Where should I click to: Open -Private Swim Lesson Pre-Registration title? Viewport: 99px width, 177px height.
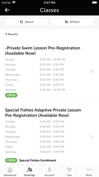click(x=43, y=51)
